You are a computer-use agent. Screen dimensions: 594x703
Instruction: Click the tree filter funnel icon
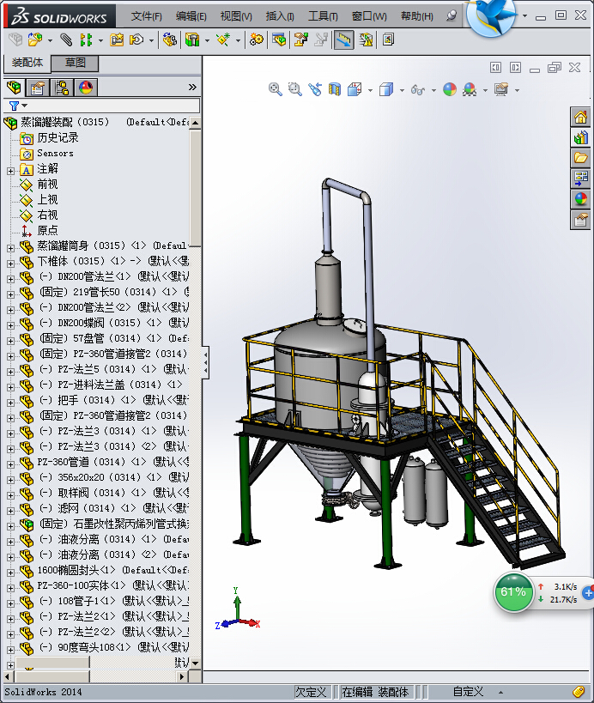click(15, 106)
